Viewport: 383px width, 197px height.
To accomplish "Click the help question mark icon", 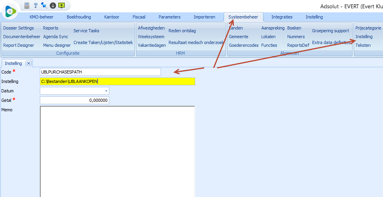I will click(x=36, y=6).
